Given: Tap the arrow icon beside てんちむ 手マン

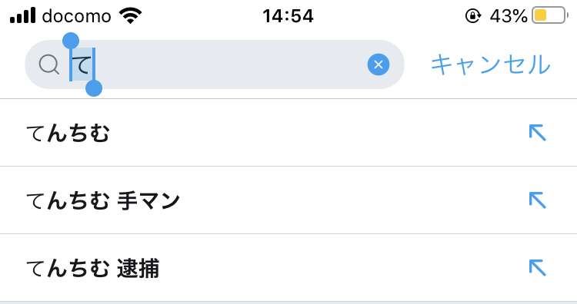Looking at the screenshot, I should [537, 200].
